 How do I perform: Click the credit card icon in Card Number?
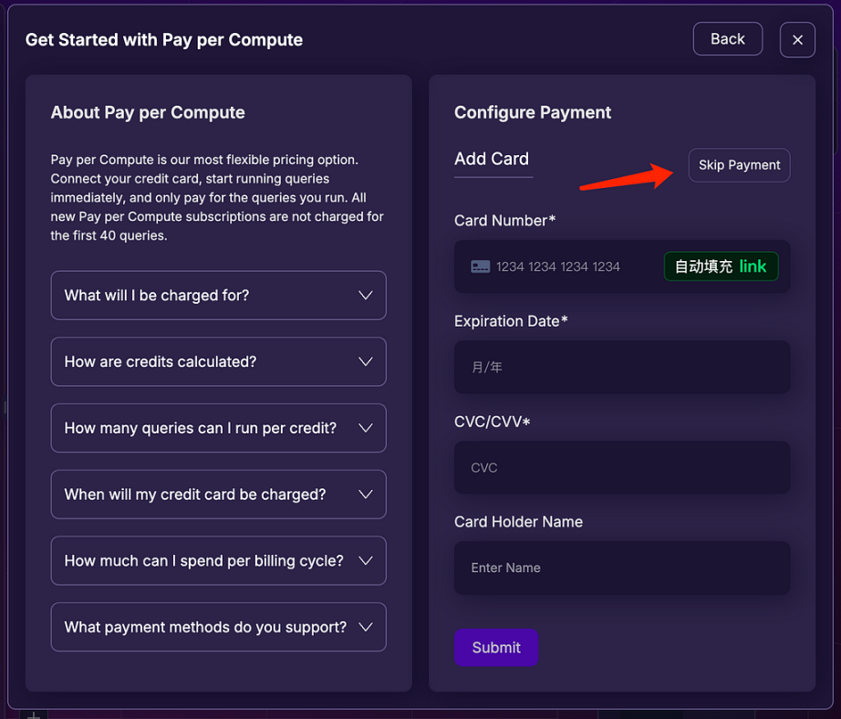tap(481, 266)
